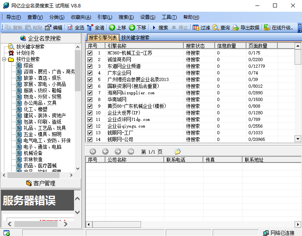Image resolution: width=302 pixels, height=236 pixels.
Task: Click tree panel scroll right arrow
Action: tap(71, 175)
